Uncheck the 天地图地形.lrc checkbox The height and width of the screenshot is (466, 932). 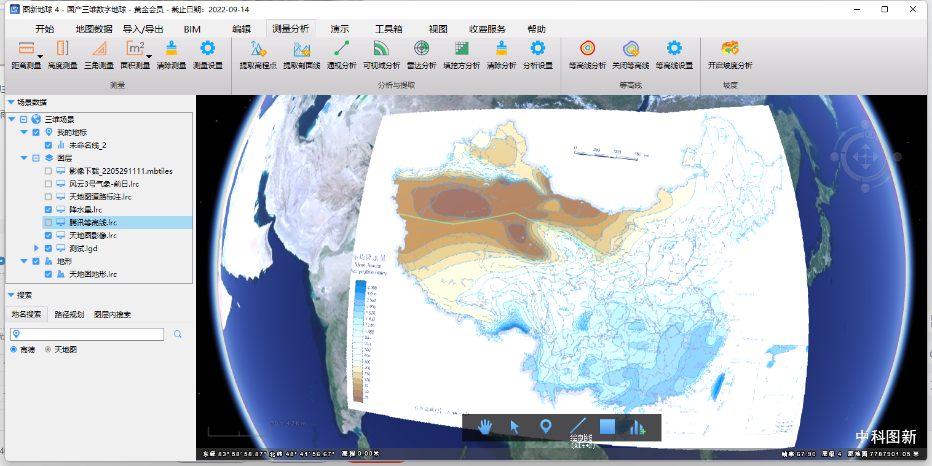click(49, 274)
